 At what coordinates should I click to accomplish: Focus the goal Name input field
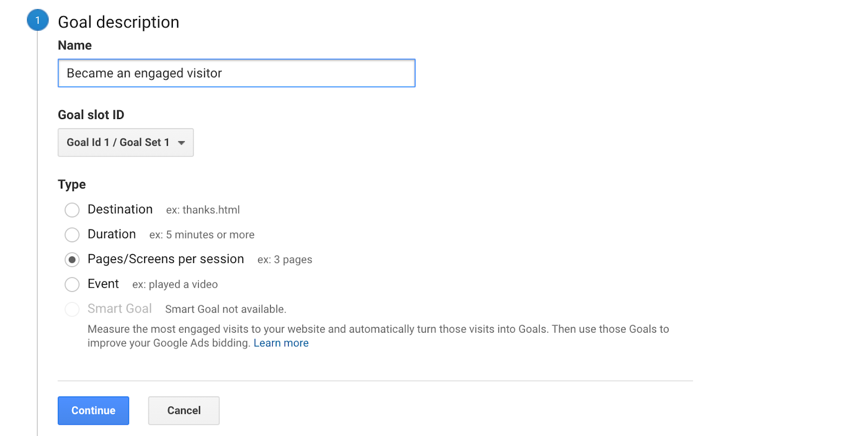236,73
